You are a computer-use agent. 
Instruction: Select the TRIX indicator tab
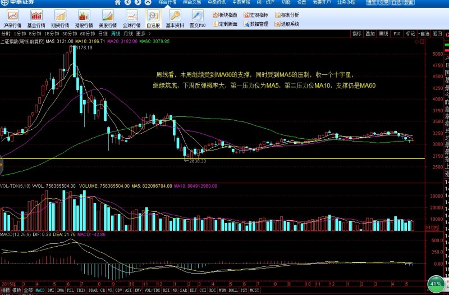coord(81,290)
